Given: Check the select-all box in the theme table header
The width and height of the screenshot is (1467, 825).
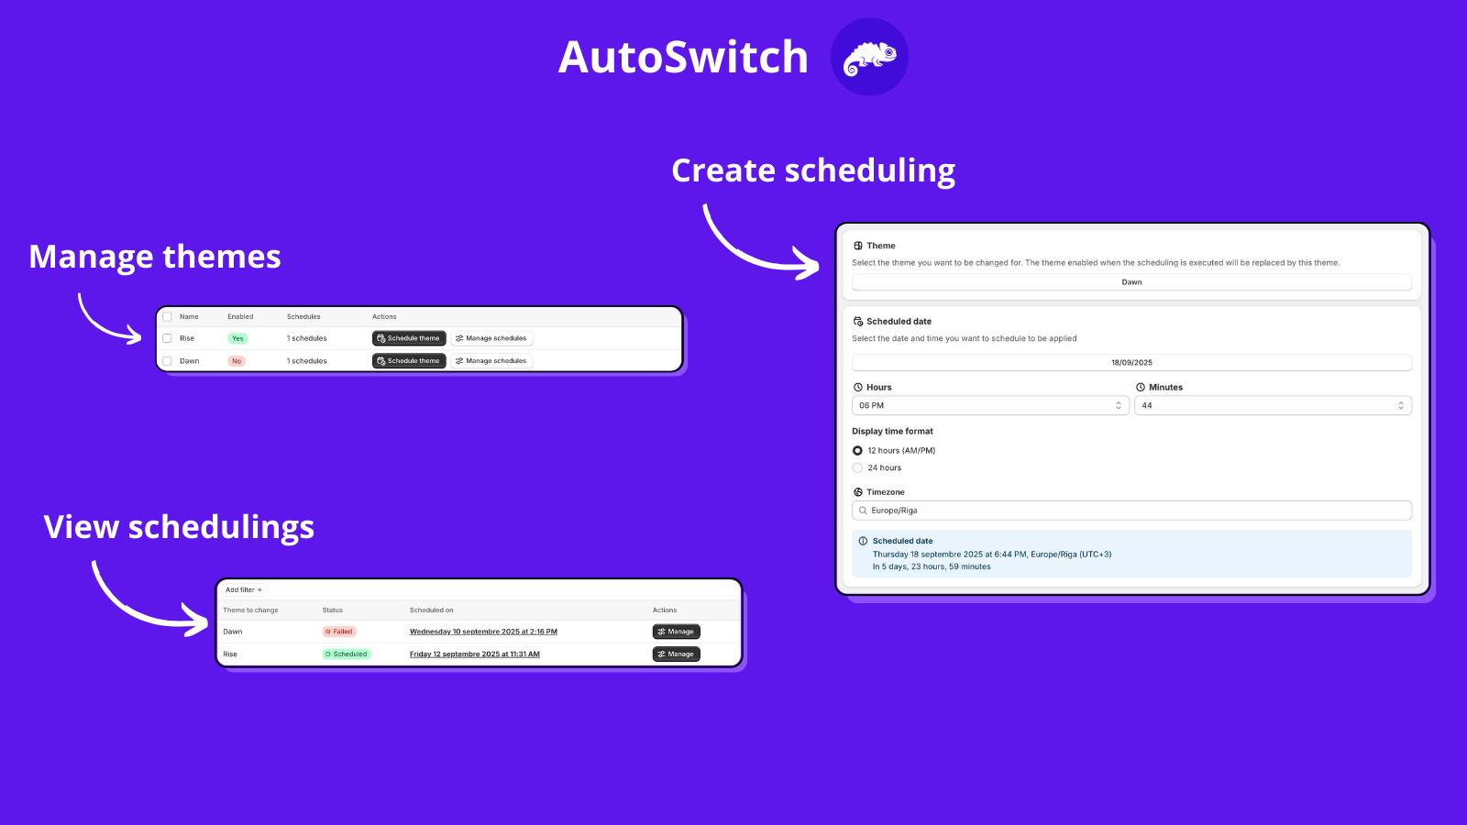Looking at the screenshot, I should point(167,316).
